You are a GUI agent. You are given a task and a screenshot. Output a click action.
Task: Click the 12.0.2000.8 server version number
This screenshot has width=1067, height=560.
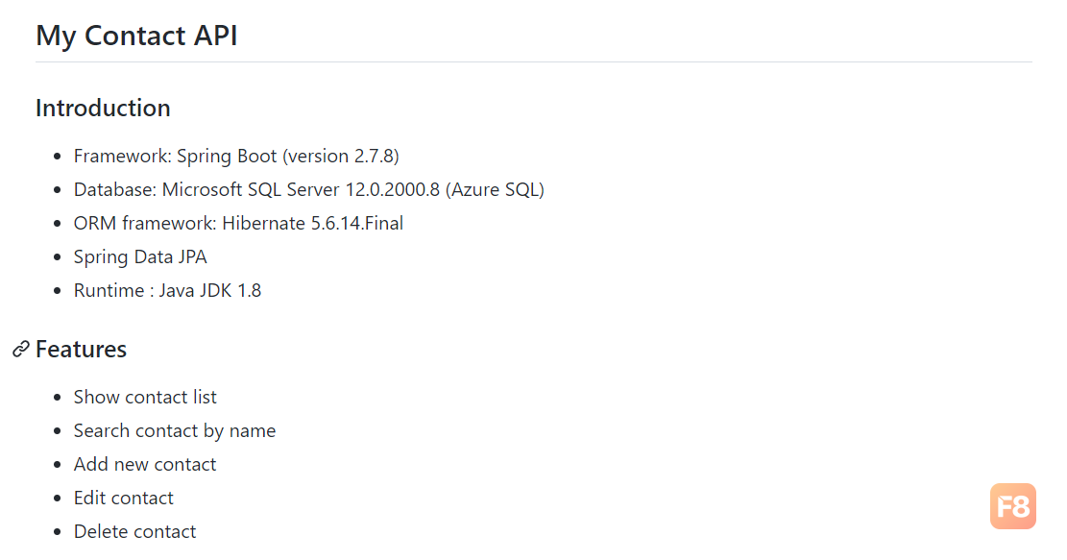(393, 190)
